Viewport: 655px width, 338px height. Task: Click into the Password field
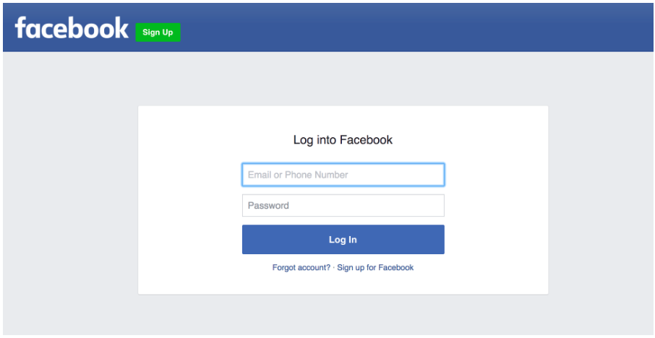[343, 206]
